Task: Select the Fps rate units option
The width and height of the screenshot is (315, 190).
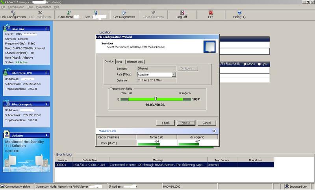Action: 259,64
